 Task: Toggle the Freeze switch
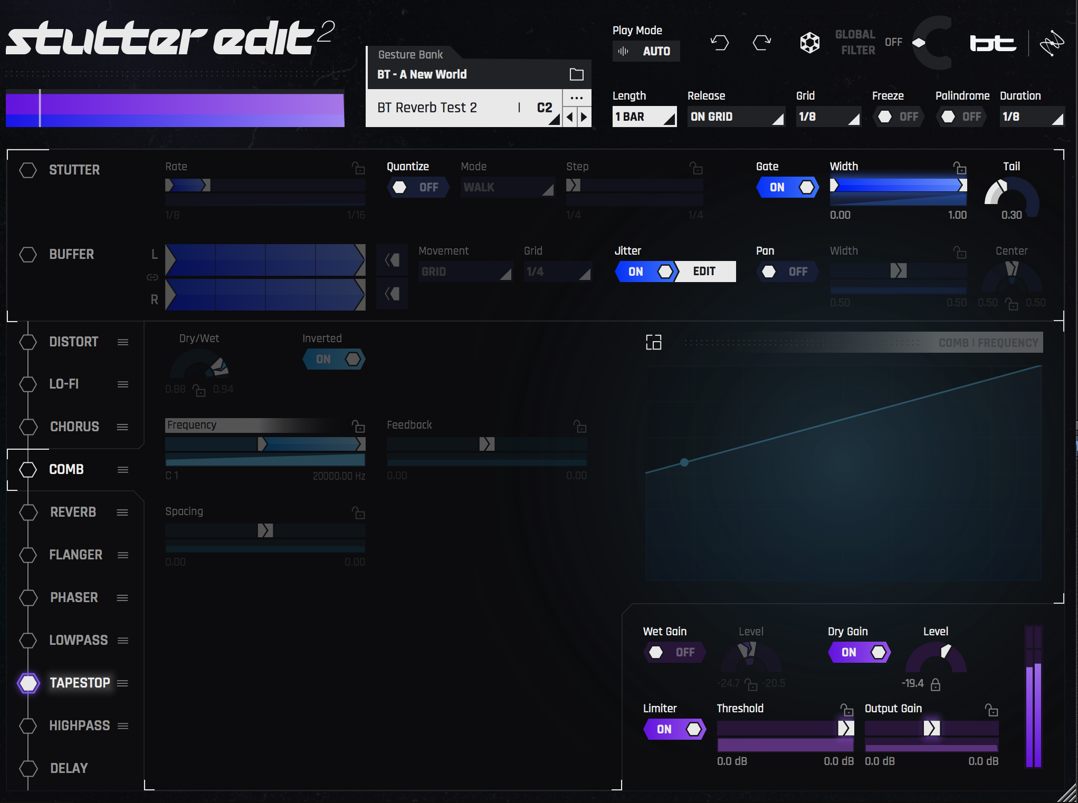pos(899,117)
